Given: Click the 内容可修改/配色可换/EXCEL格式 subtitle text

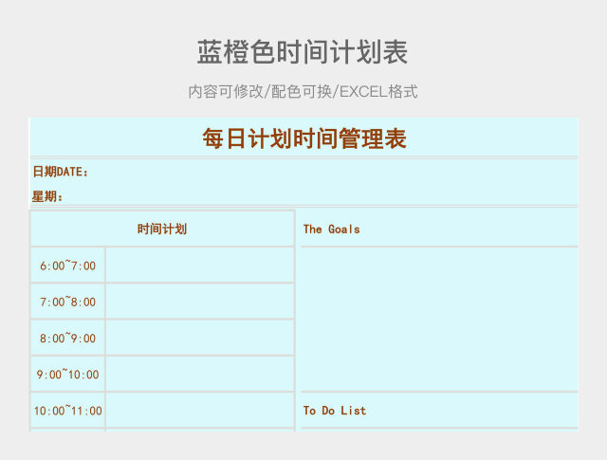Looking at the screenshot, I should tap(303, 92).
